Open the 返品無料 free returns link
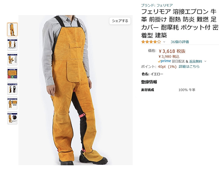 (196, 61)
